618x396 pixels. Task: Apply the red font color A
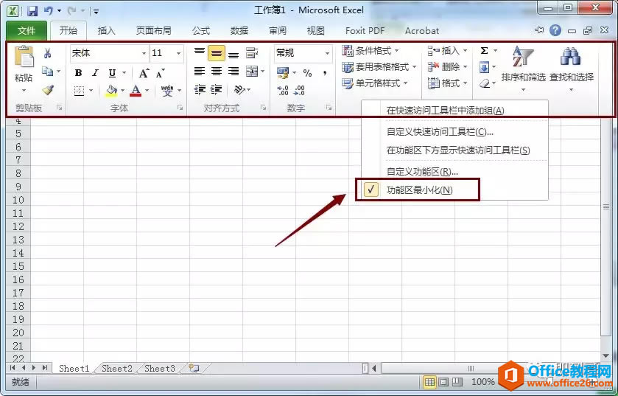pyautogui.click(x=136, y=91)
